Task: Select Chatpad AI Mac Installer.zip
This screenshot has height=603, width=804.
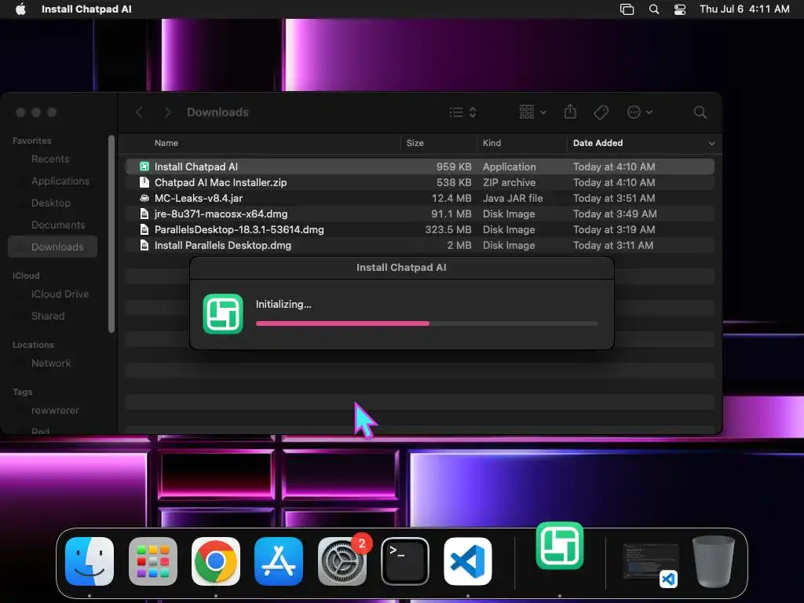Action: pyautogui.click(x=419, y=182)
